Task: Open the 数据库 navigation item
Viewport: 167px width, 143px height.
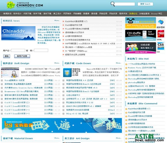Action: pos(86,13)
